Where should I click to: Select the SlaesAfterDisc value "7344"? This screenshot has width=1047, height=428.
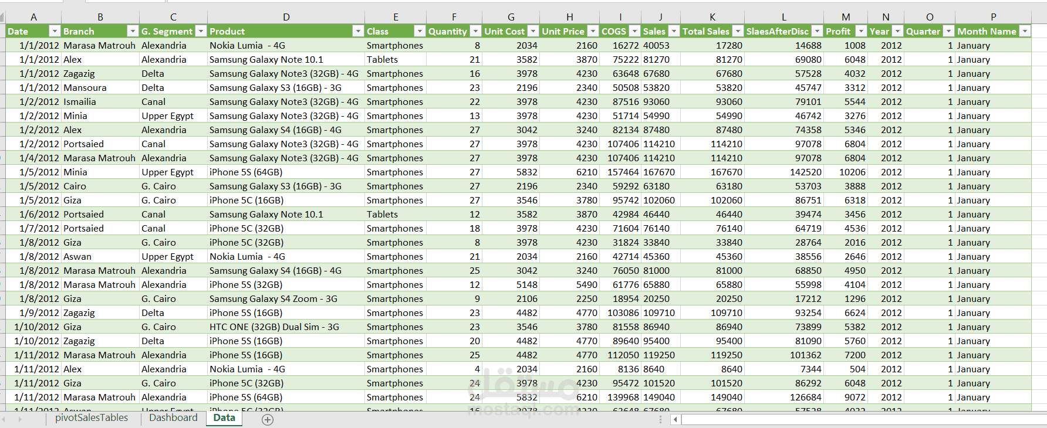[x=784, y=369]
